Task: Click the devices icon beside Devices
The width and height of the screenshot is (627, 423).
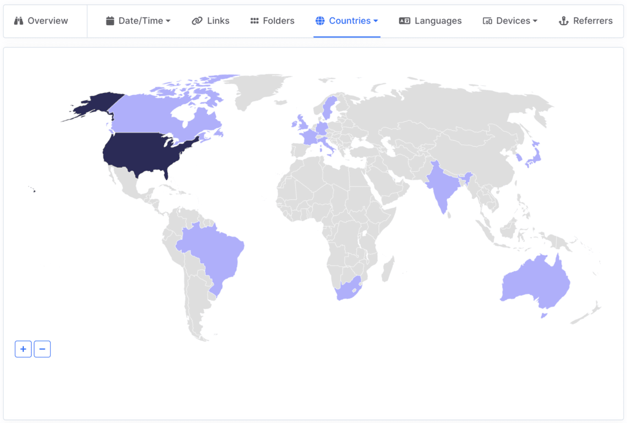Action: (487, 21)
